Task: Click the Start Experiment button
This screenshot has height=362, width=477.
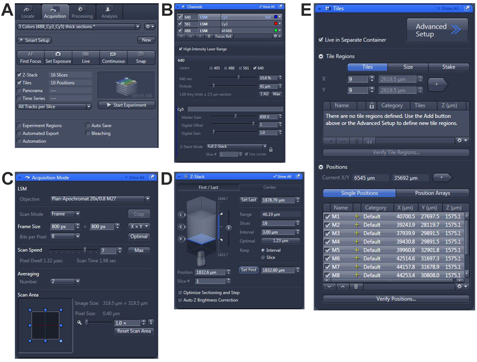Action: click(x=126, y=105)
